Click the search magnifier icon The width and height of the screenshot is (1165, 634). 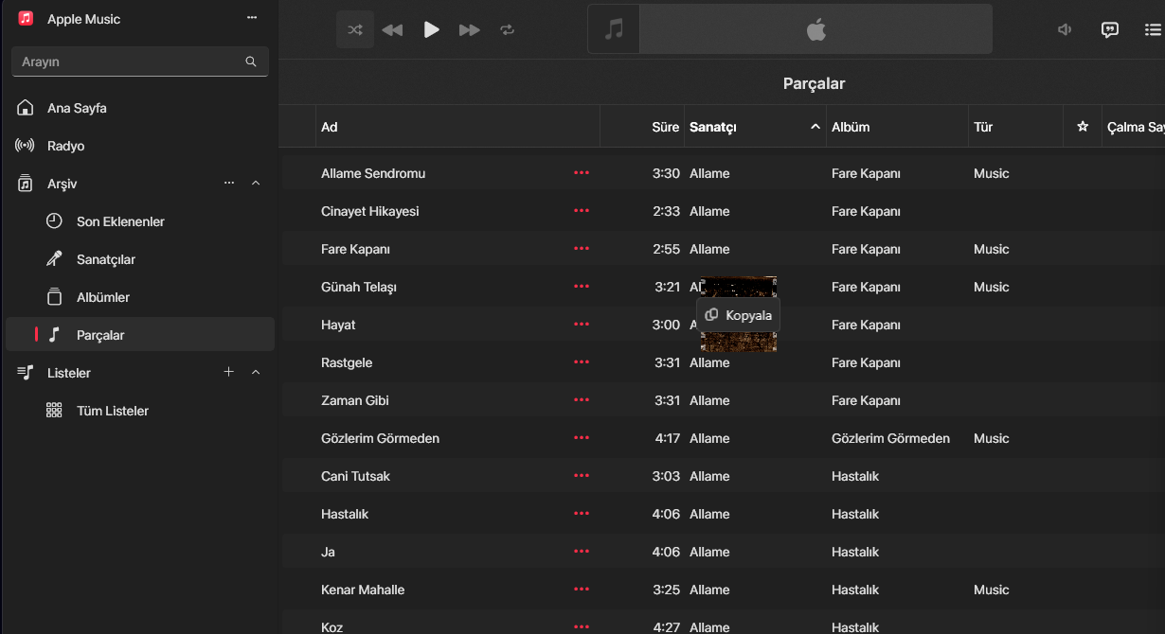pos(251,62)
